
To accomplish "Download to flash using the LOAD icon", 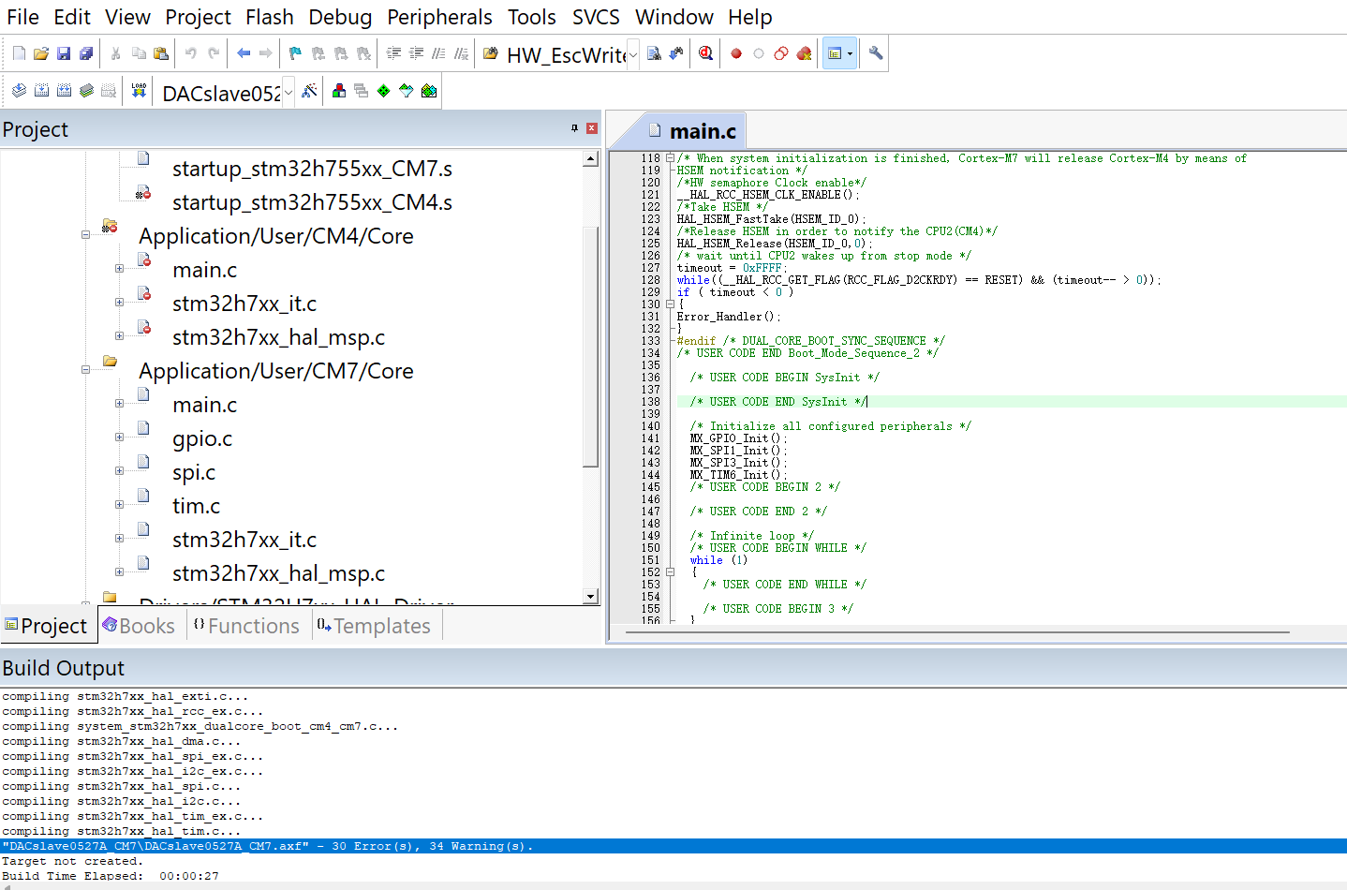I will [139, 91].
